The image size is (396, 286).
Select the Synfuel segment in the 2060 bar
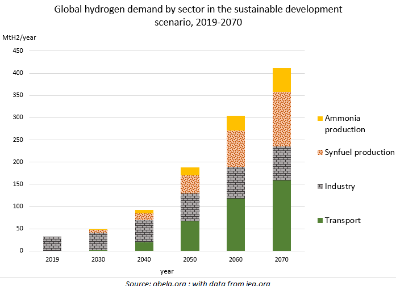pyautogui.click(x=236, y=149)
